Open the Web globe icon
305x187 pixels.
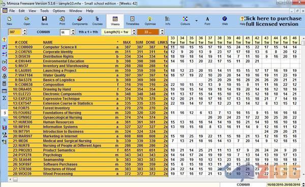tap(225, 21)
